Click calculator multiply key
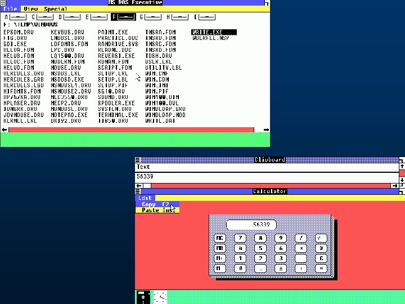405x304 pixels. coord(301,248)
